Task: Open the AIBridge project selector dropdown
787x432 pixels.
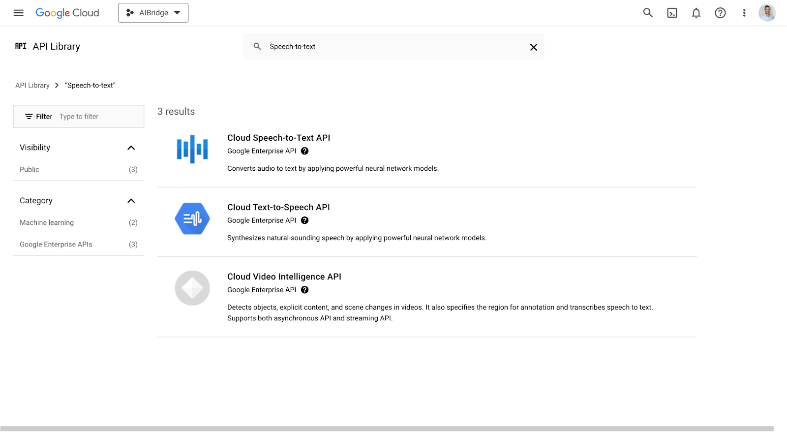Action: point(153,13)
